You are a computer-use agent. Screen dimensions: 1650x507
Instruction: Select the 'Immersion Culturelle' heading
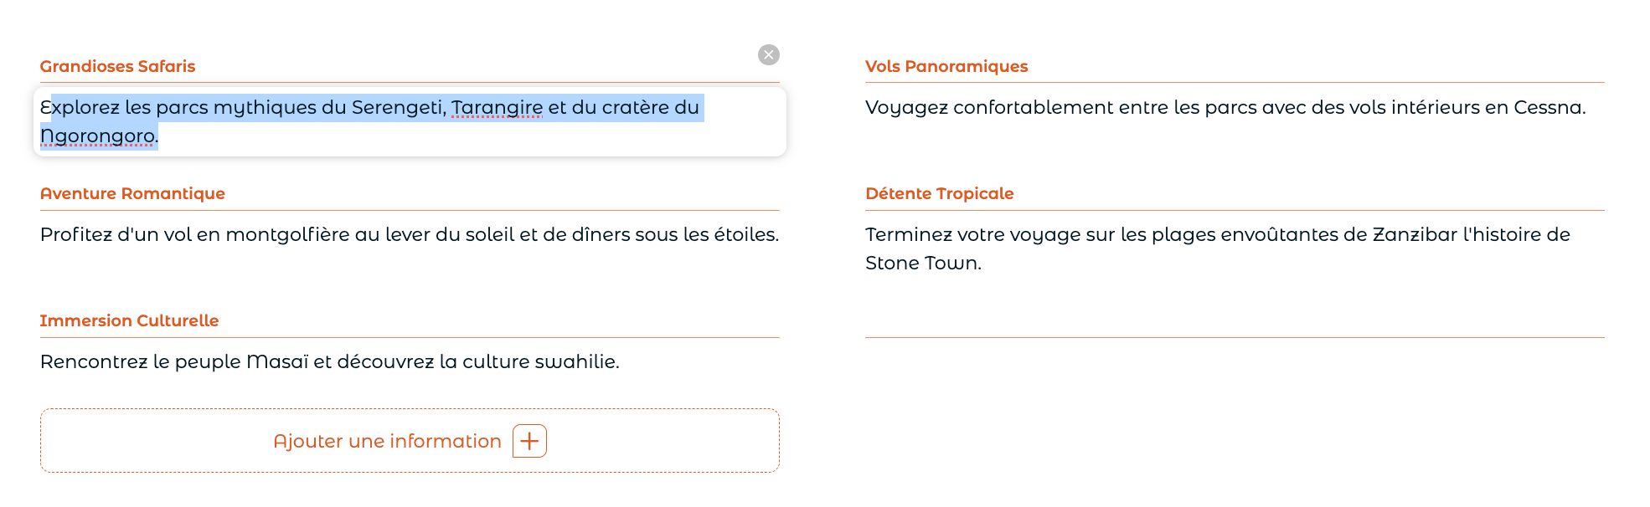tap(129, 320)
